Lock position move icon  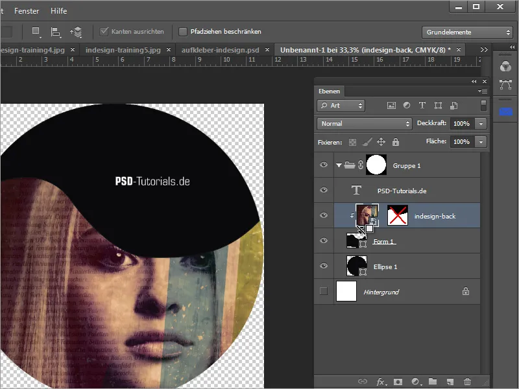381,142
